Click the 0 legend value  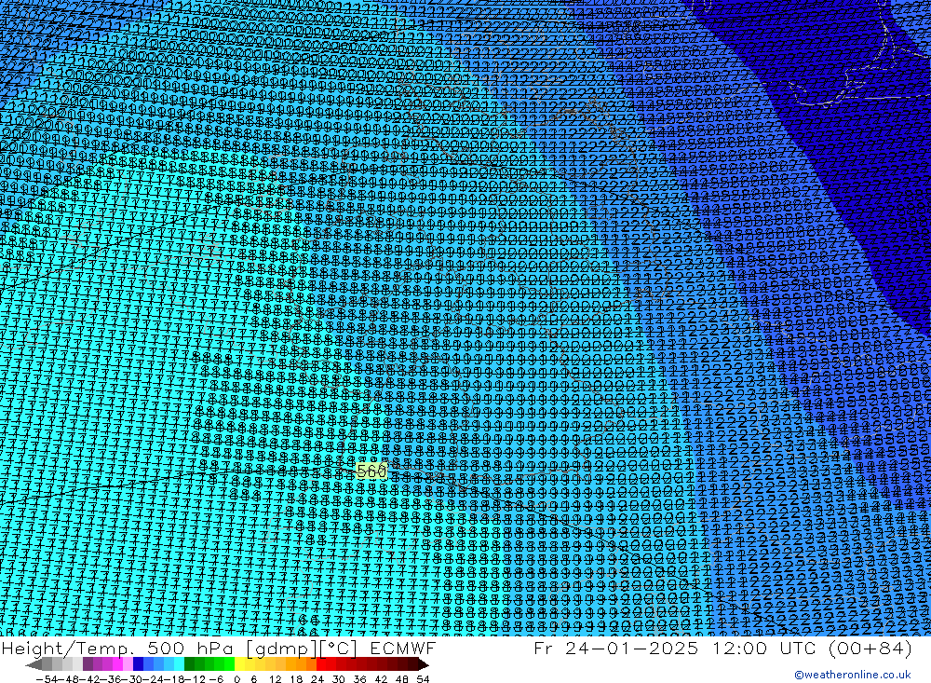tap(236, 678)
